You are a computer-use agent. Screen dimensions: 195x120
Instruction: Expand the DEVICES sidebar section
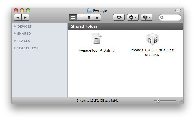pos(15,26)
